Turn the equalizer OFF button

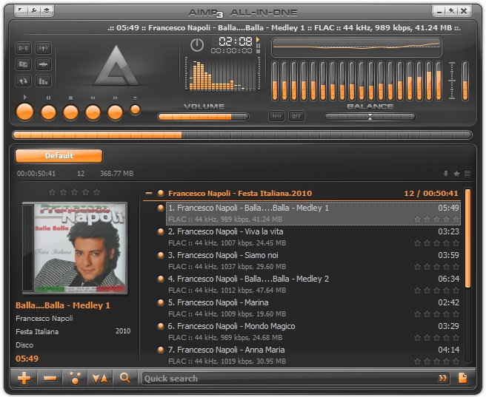pos(296,116)
